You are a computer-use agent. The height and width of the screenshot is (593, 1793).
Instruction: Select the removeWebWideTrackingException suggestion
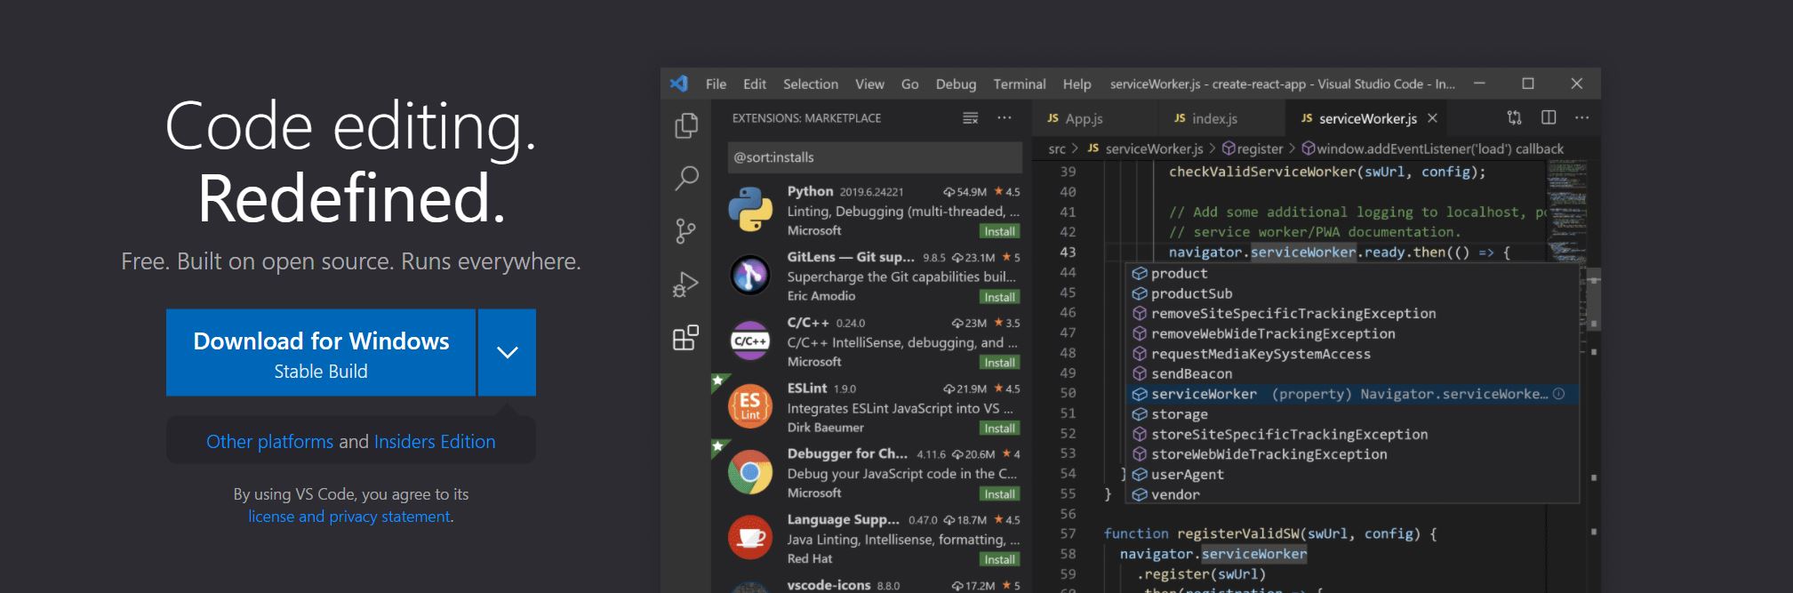(x=1352, y=333)
